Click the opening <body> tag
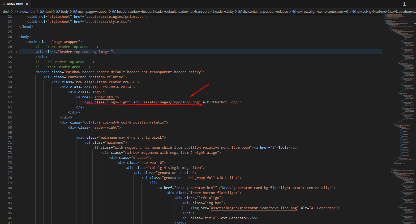The height and width of the screenshot is (224, 416). [25, 37]
